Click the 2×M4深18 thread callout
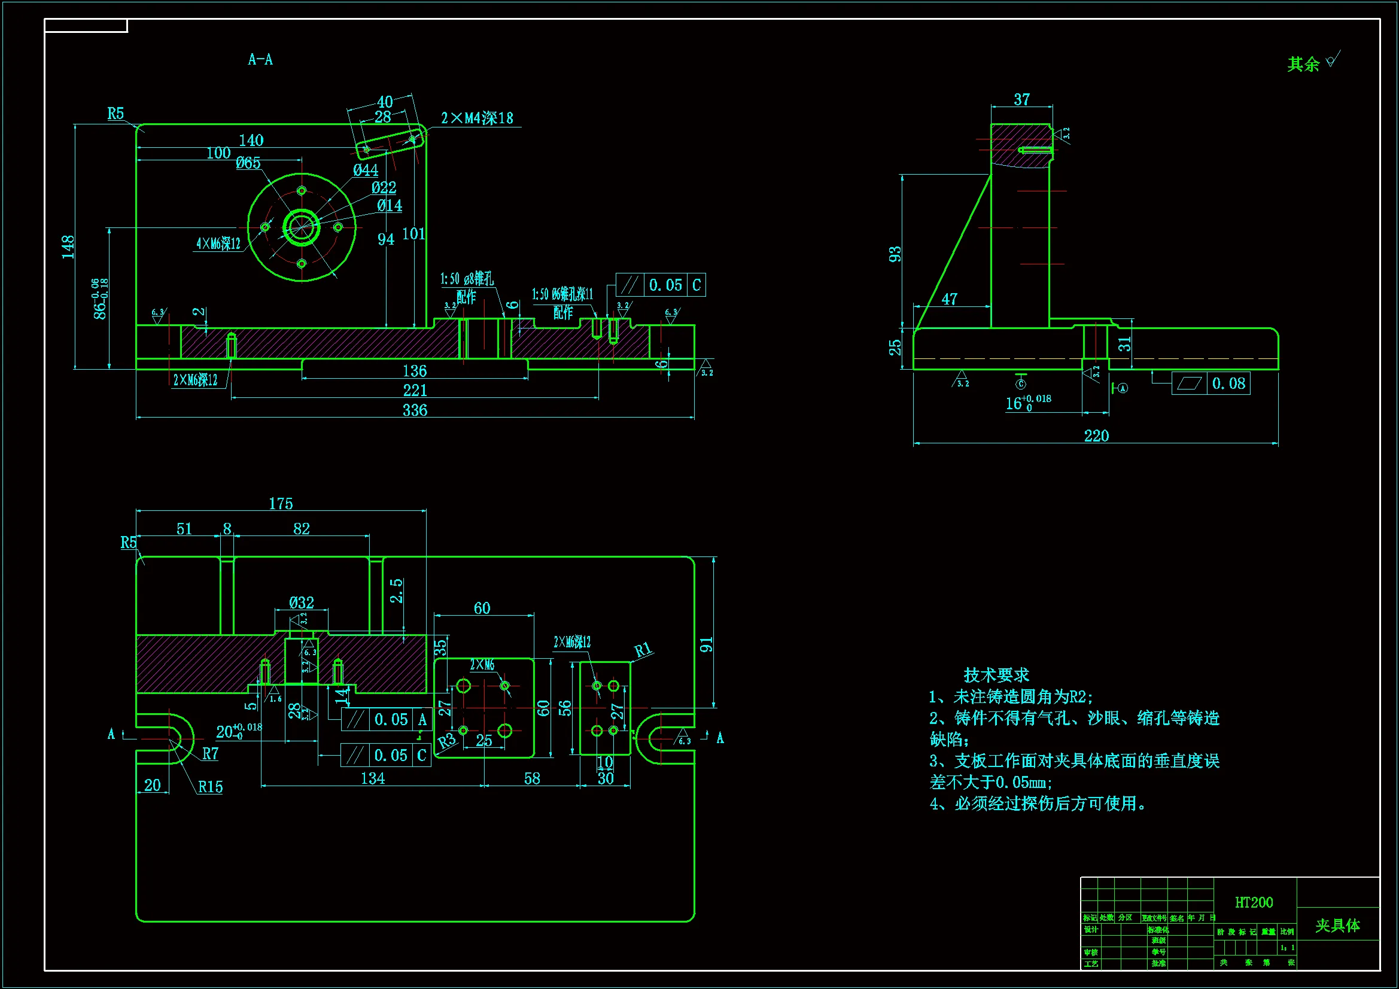Viewport: 1399px width, 989px height. pyautogui.click(x=477, y=118)
